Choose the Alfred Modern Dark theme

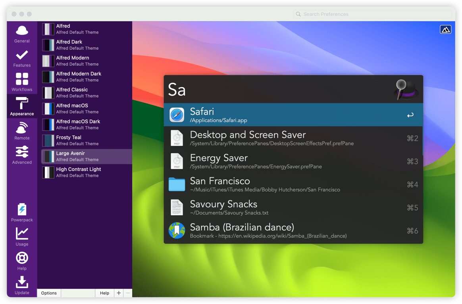[x=87, y=77]
